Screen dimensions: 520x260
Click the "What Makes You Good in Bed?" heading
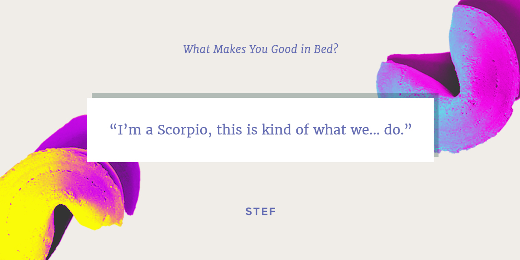[260, 49]
